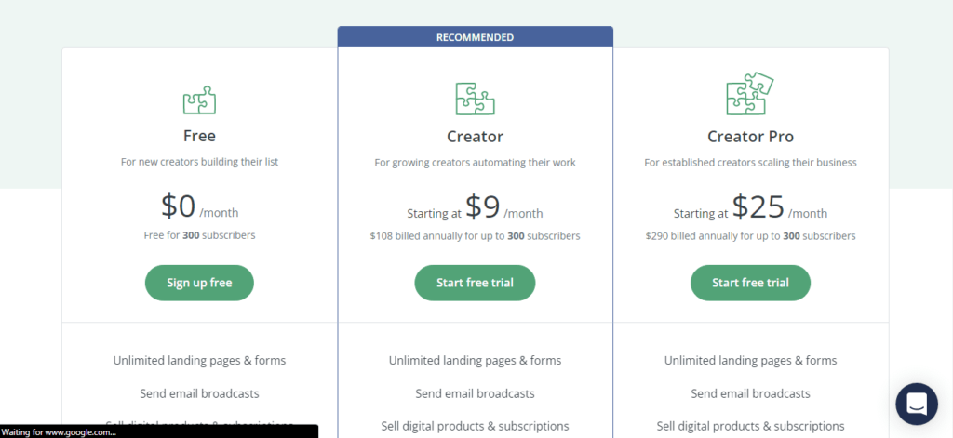Start free trial for Creator Pro plan
Viewport: 953px width, 438px height.
point(750,283)
